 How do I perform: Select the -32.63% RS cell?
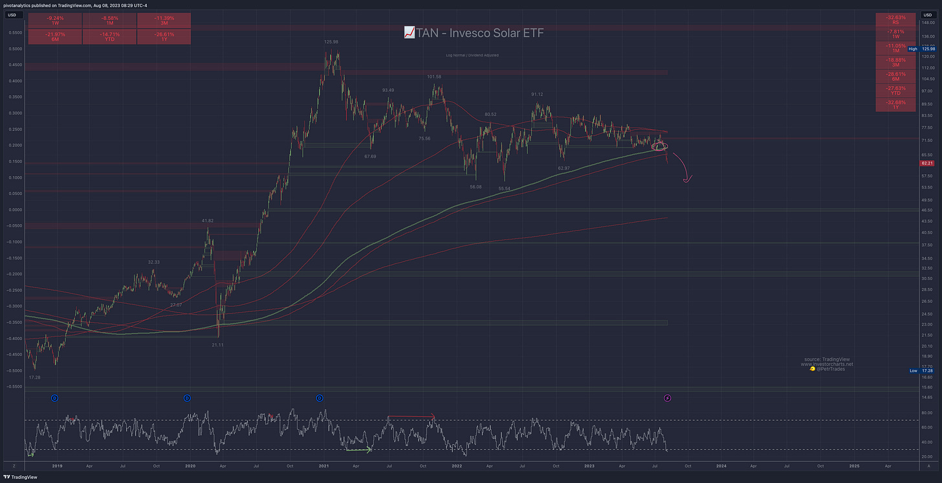(896, 19)
